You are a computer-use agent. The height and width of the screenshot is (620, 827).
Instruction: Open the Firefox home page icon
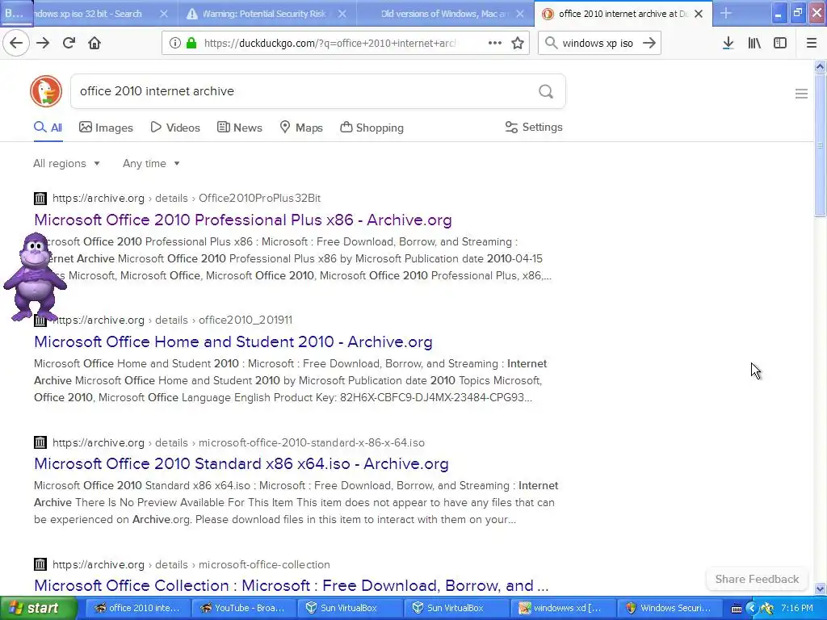(94, 43)
